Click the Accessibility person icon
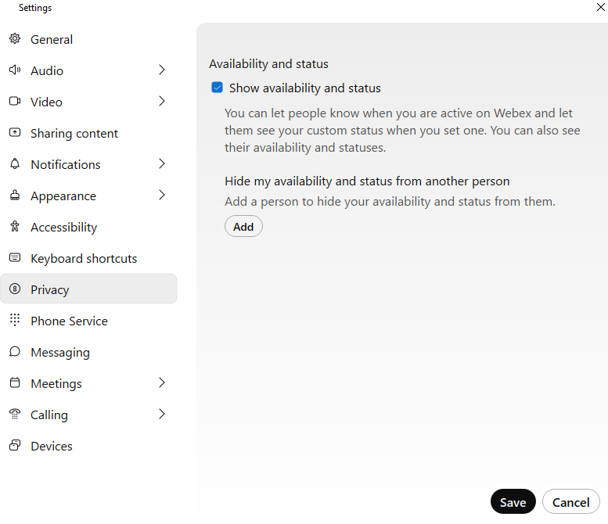The image size is (608, 524). (x=14, y=227)
